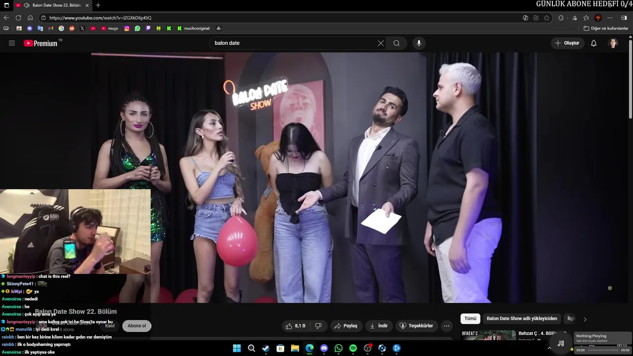Go back in the browser
633x356 pixels.
(x=6, y=18)
